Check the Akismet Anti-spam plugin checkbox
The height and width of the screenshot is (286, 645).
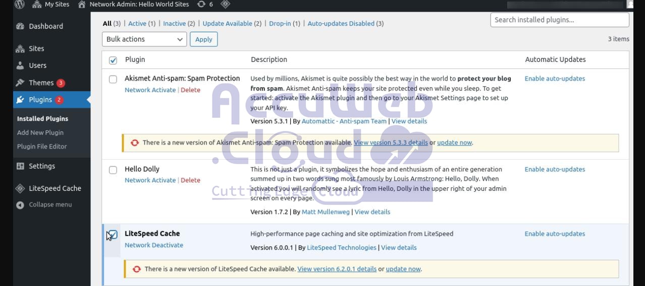[x=113, y=79]
